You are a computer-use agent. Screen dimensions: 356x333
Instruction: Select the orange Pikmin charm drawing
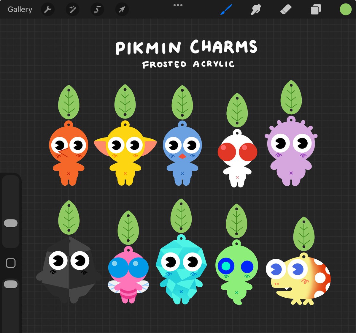pos(69,154)
